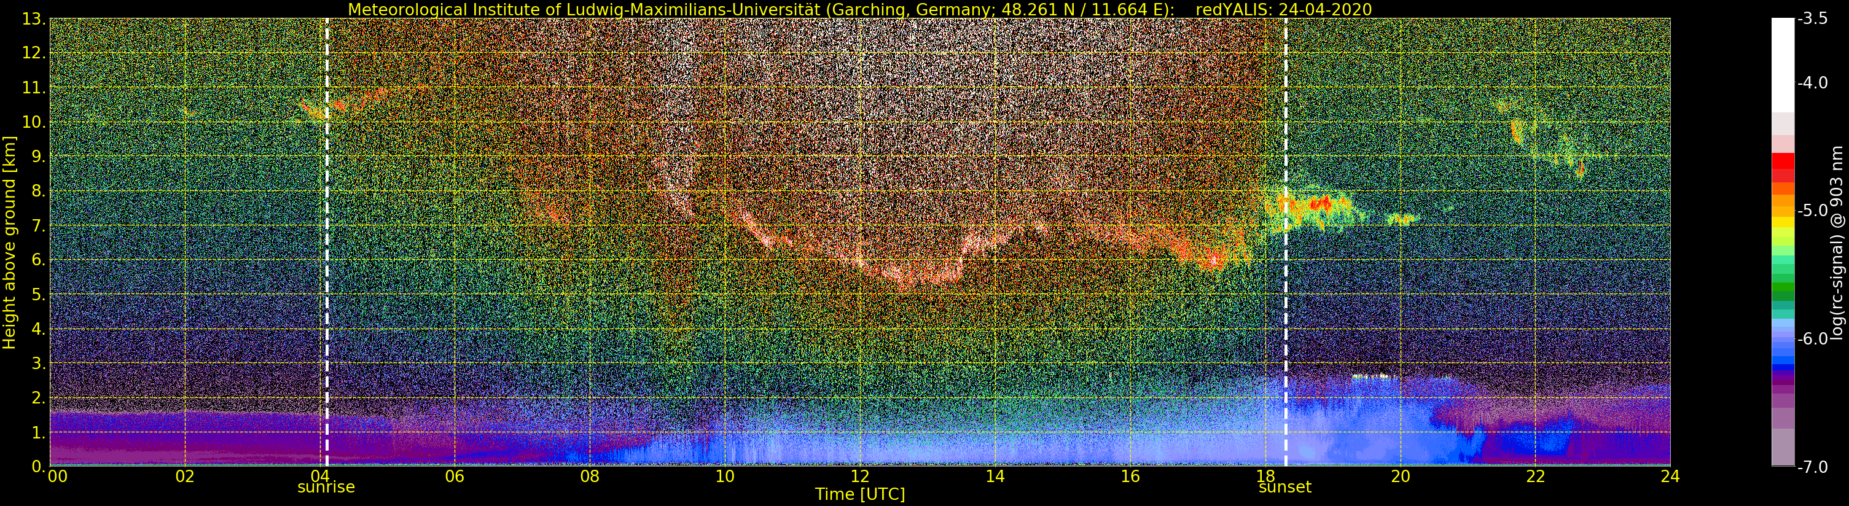Image resolution: width=1849 pixels, height=506 pixels.
Task: Click the '0.' tick on the height axis
Action: [38, 466]
